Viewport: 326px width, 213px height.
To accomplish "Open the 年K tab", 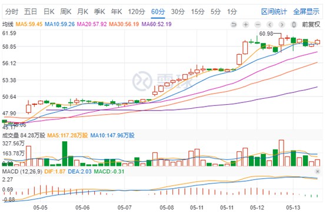I will tap(117, 11).
